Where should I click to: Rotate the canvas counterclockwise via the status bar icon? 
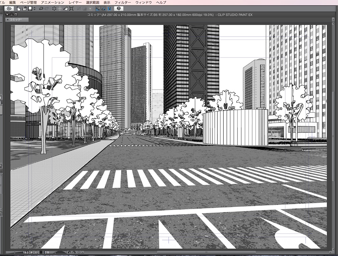click(70, 252)
